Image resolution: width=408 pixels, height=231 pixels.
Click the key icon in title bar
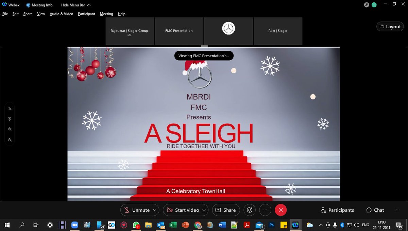coord(366,5)
